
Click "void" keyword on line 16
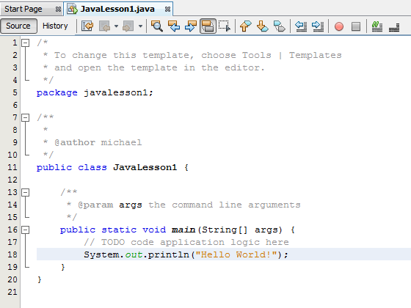pyautogui.click(x=154, y=230)
